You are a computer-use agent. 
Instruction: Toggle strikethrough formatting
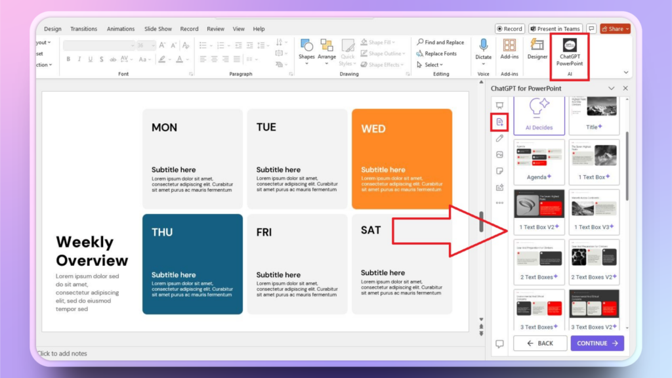[x=113, y=59]
